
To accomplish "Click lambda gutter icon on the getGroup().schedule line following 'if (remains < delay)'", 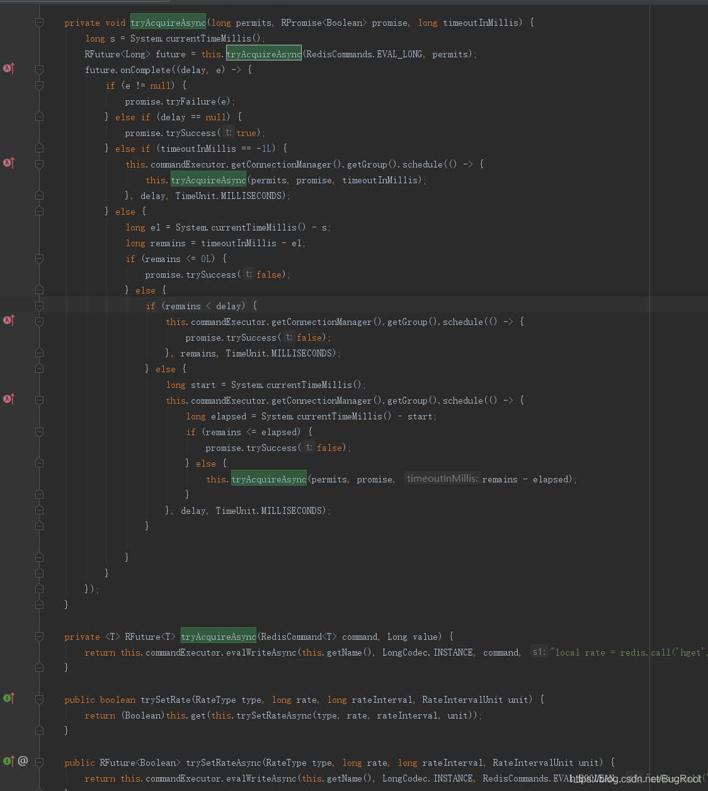I will [x=9, y=321].
